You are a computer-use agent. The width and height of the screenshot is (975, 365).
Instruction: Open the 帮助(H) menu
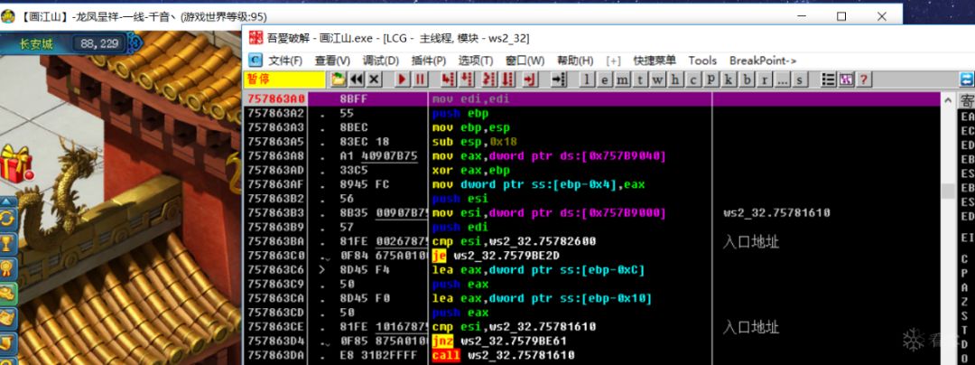(575, 61)
